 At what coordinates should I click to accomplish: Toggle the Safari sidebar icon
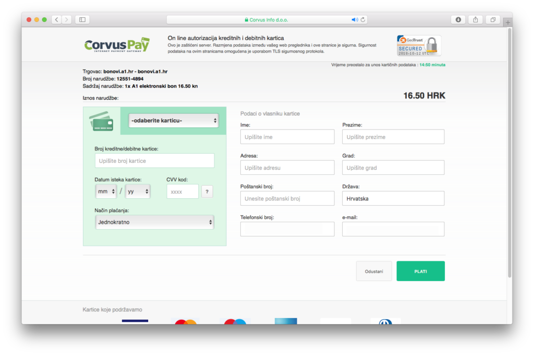coord(82,20)
